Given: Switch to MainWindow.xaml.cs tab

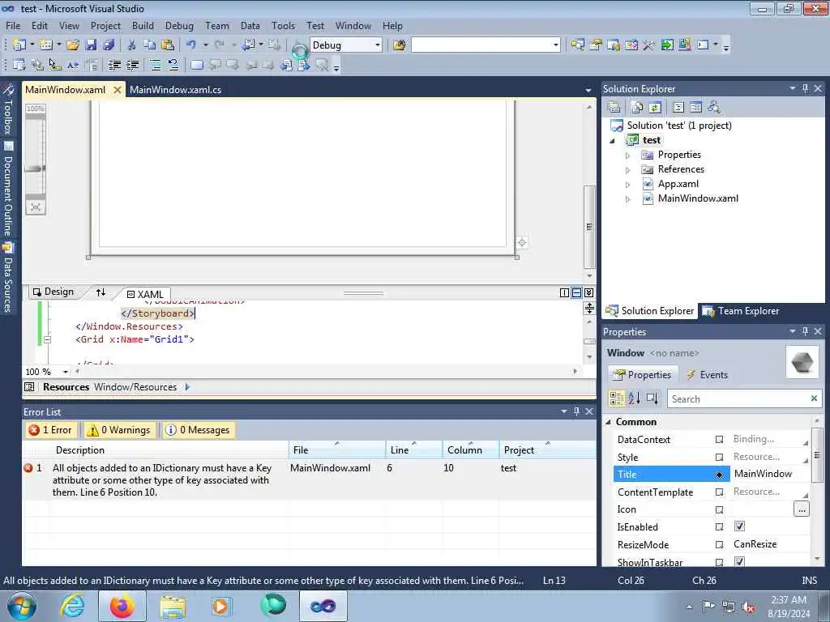Looking at the screenshot, I should (175, 89).
